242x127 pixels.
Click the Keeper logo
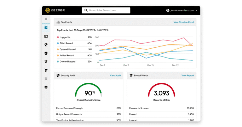[x=55, y=10]
